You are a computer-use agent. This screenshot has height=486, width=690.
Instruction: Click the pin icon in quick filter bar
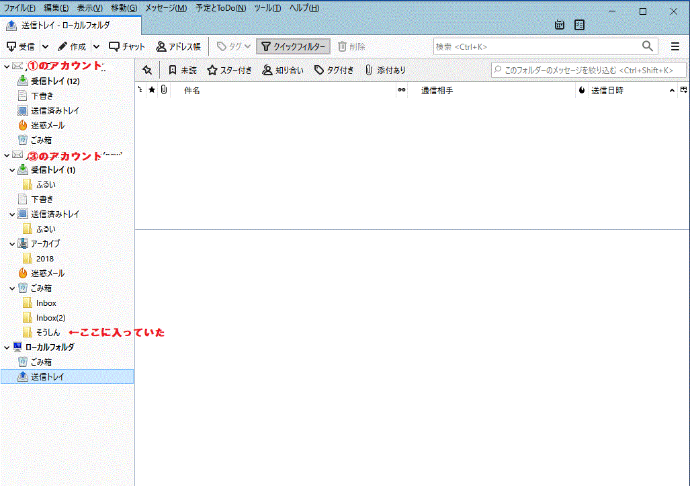(147, 70)
